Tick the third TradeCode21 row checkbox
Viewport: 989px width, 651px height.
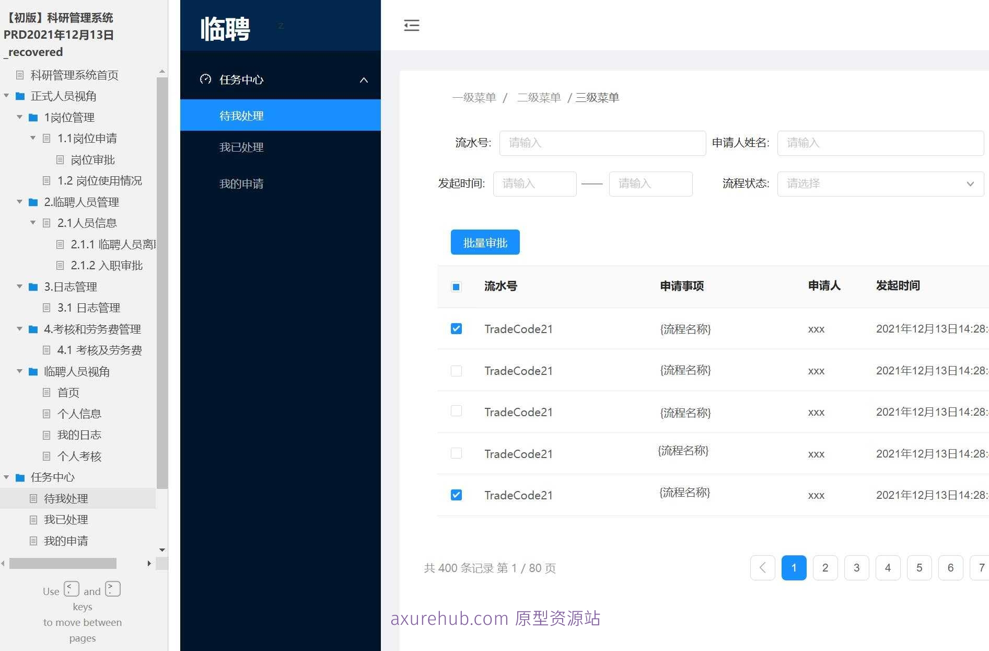click(x=456, y=411)
